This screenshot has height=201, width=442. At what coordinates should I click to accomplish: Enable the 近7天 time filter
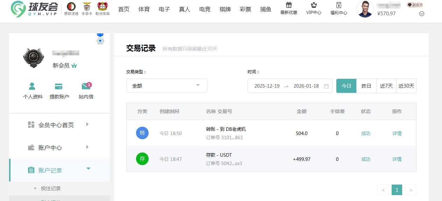tap(386, 85)
